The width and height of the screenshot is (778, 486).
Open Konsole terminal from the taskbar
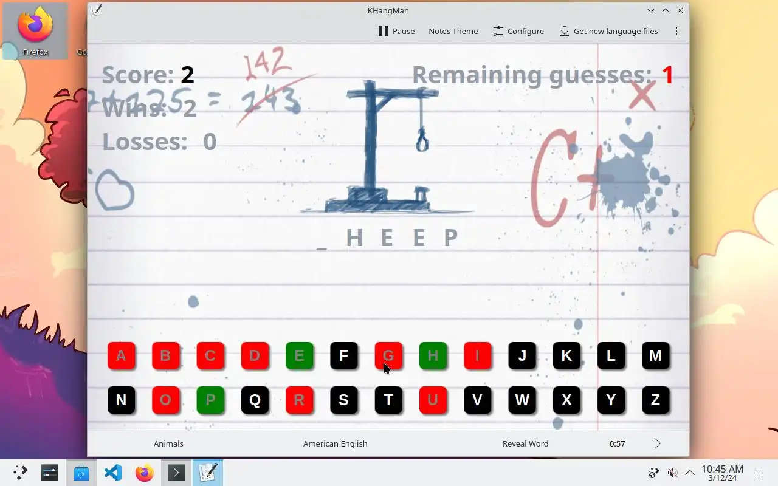pos(176,473)
